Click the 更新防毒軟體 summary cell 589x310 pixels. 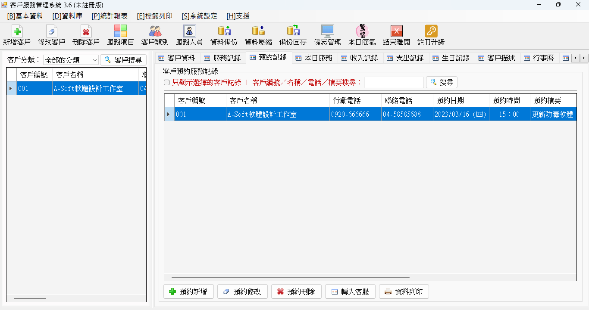pyautogui.click(x=553, y=115)
